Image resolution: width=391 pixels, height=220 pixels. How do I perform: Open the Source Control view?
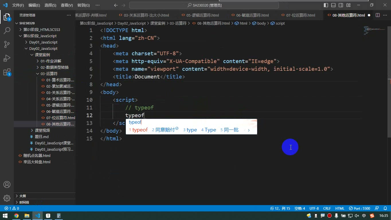7,44
